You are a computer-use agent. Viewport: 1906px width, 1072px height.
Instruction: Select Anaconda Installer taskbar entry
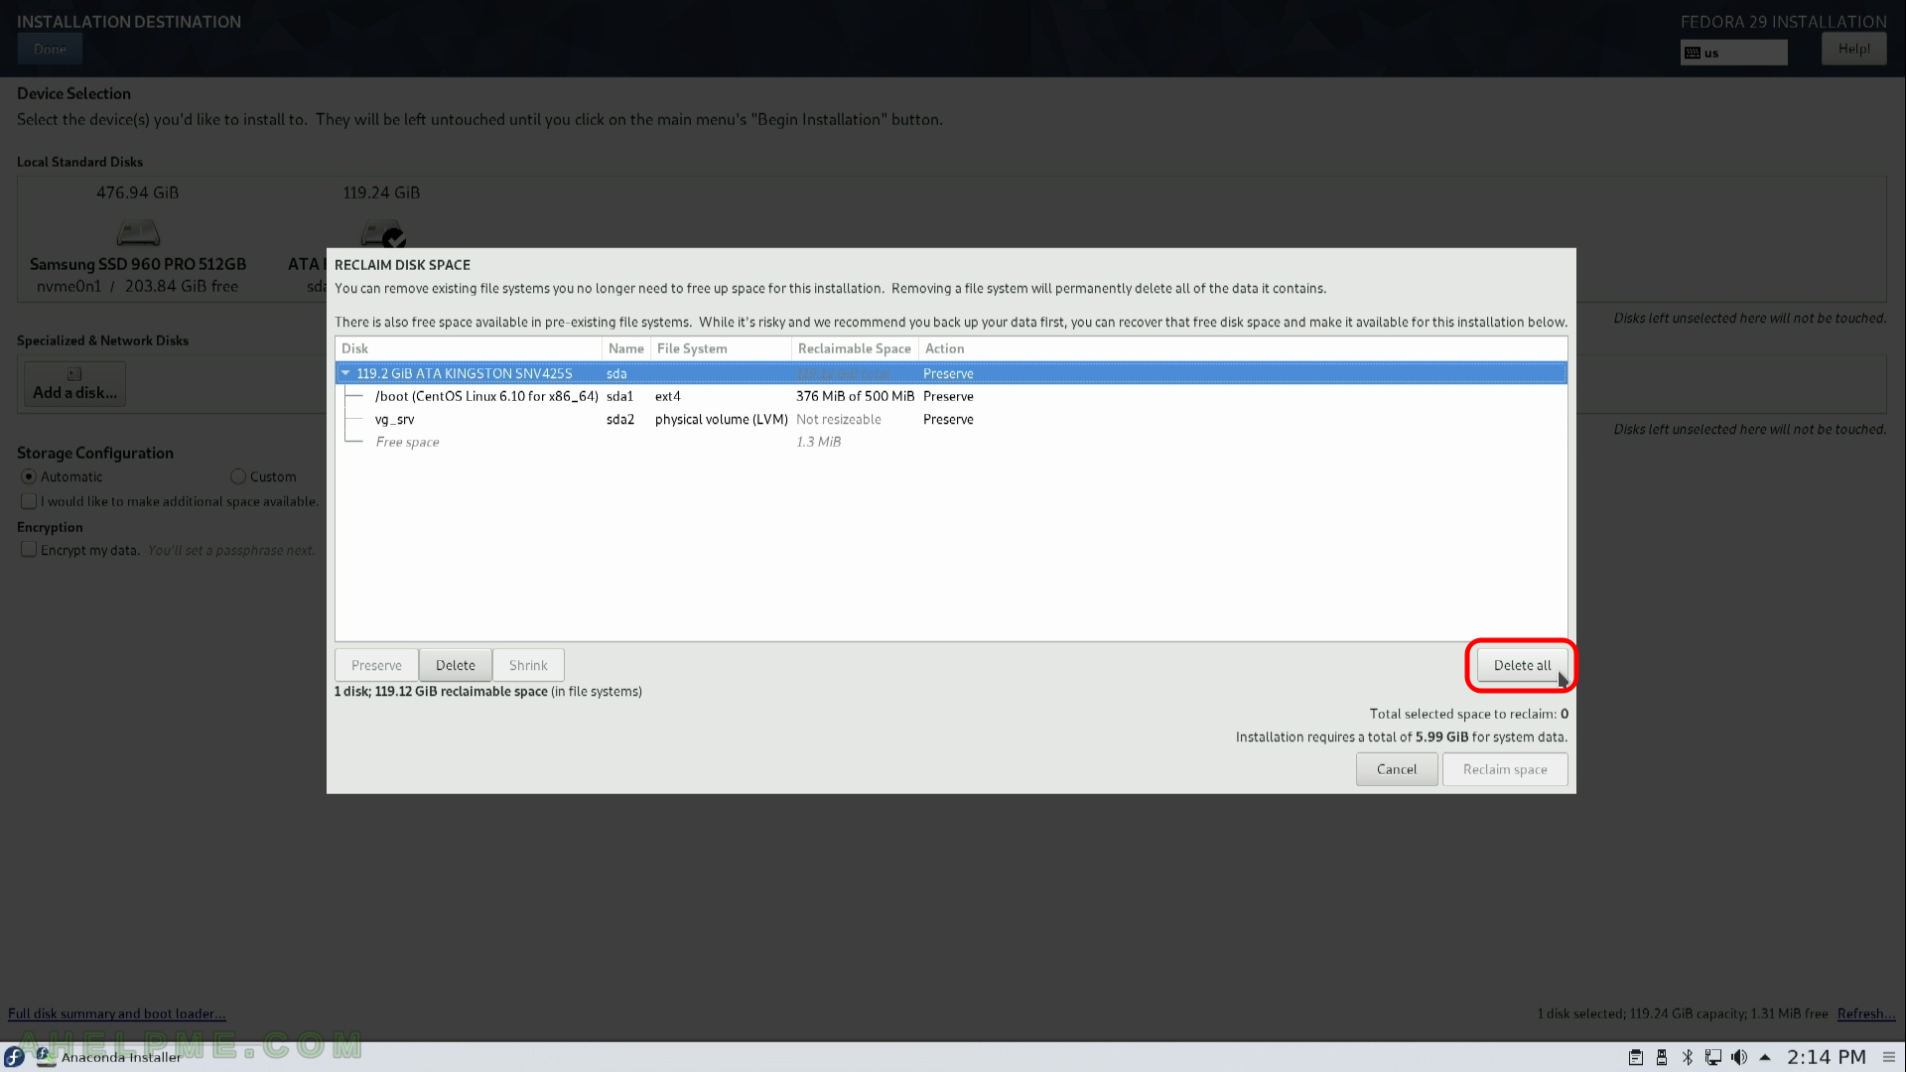click(x=109, y=1057)
